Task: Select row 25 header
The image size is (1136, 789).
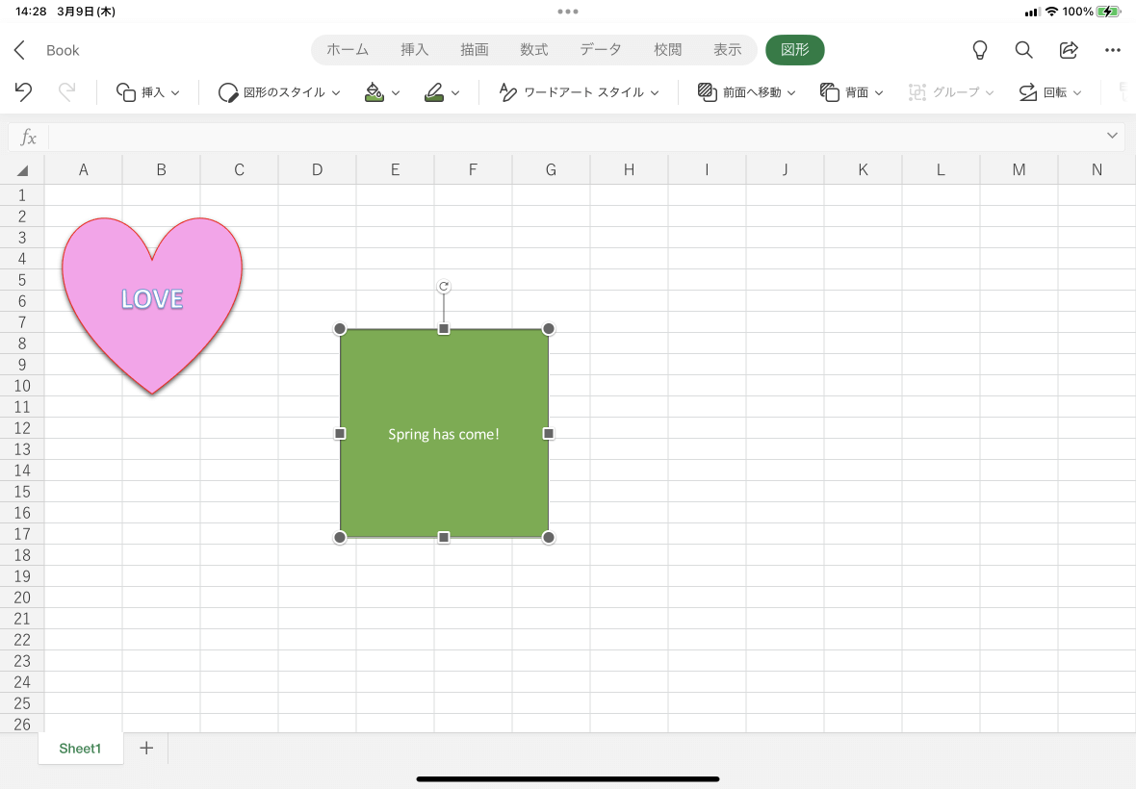Action: pyautogui.click(x=22, y=702)
